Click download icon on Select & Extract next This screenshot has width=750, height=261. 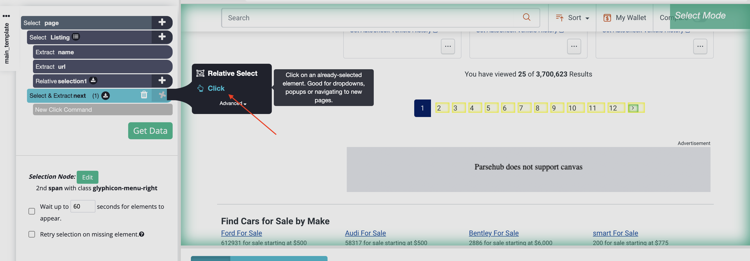[105, 95]
